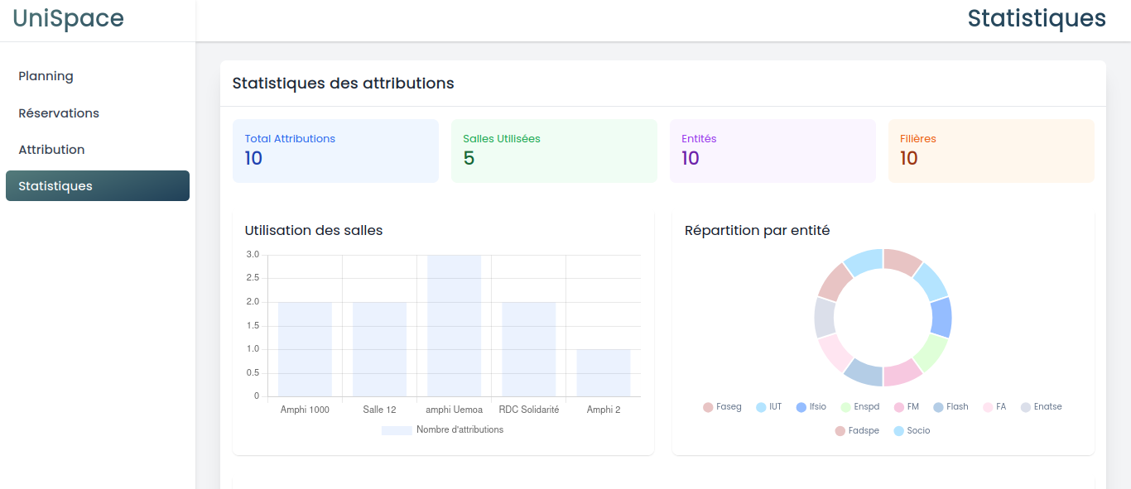This screenshot has width=1131, height=489.
Task: Toggle the Fadspe legend entry
Action: [857, 431]
